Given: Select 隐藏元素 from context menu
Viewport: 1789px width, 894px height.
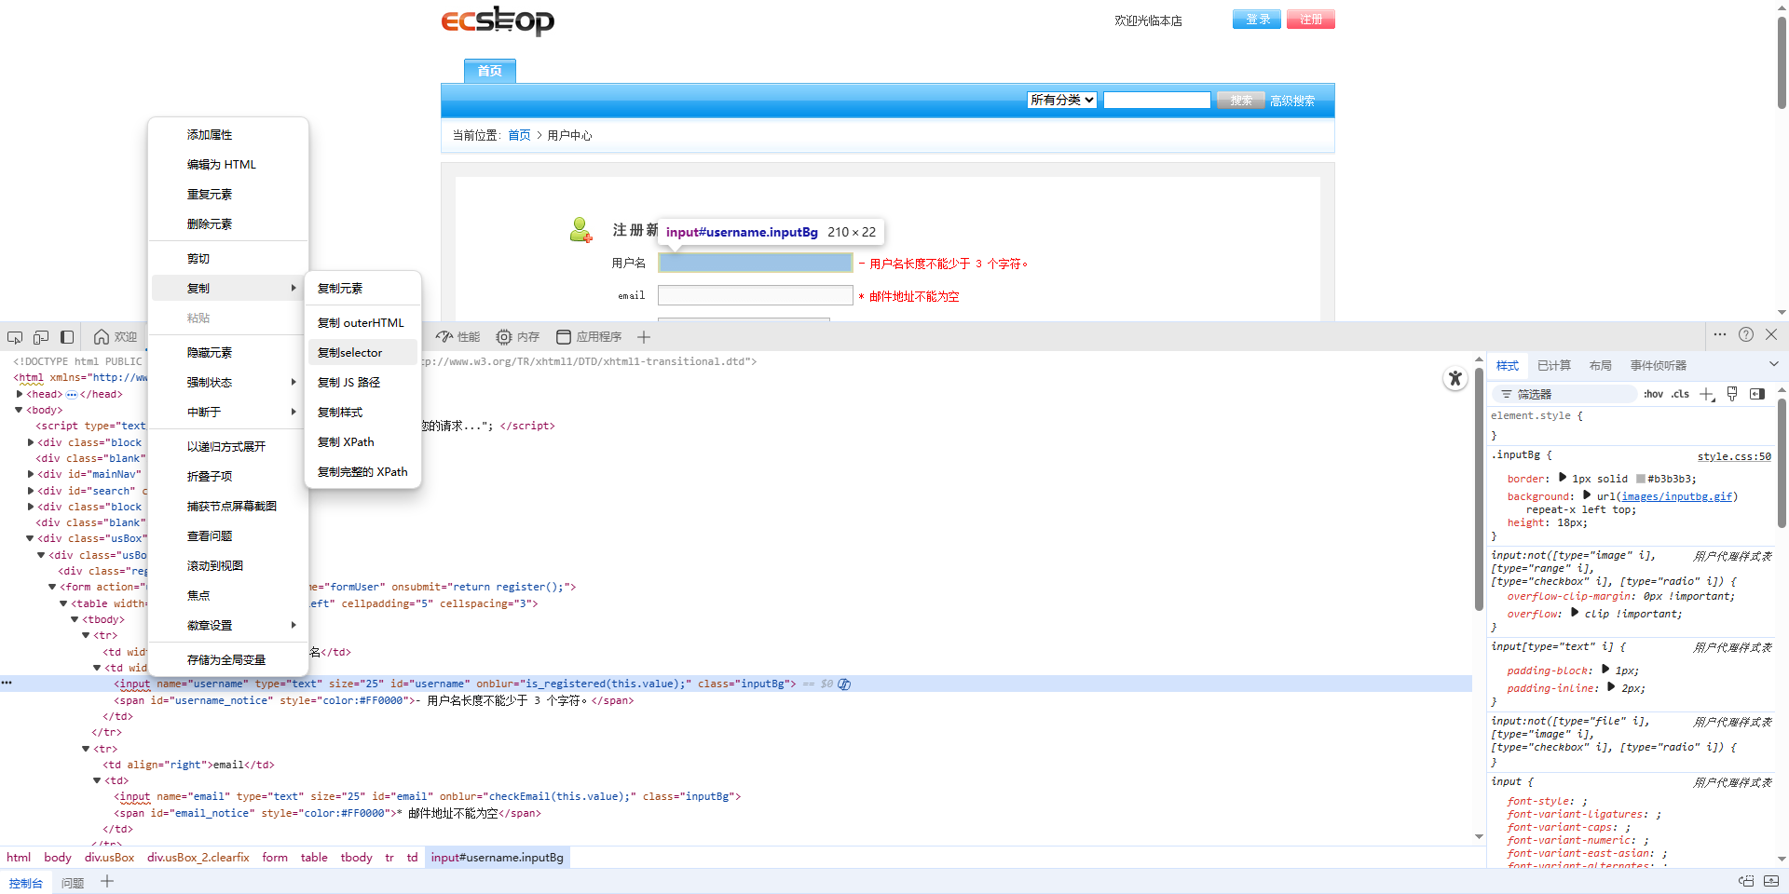Looking at the screenshot, I should (x=228, y=352).
